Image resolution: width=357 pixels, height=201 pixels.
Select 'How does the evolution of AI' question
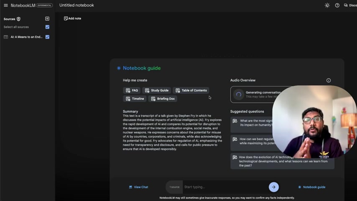[282, 161]
